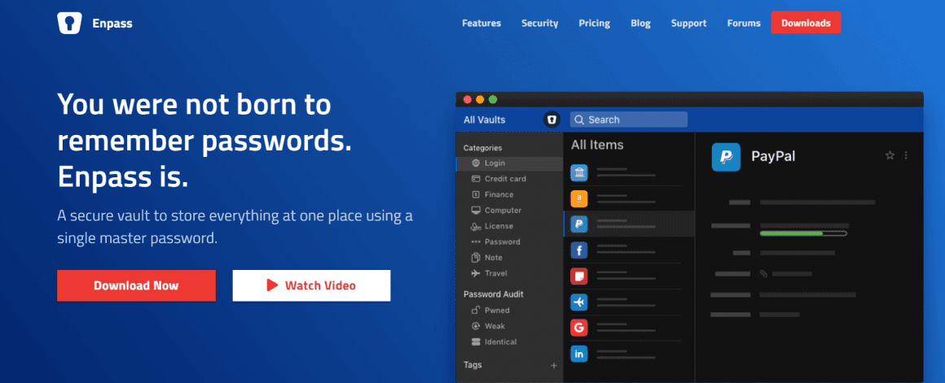Select the LinkedIn entry icon

[x=579, y=354]
